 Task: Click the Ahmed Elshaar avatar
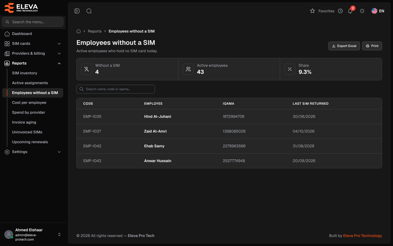click(9, 235)
